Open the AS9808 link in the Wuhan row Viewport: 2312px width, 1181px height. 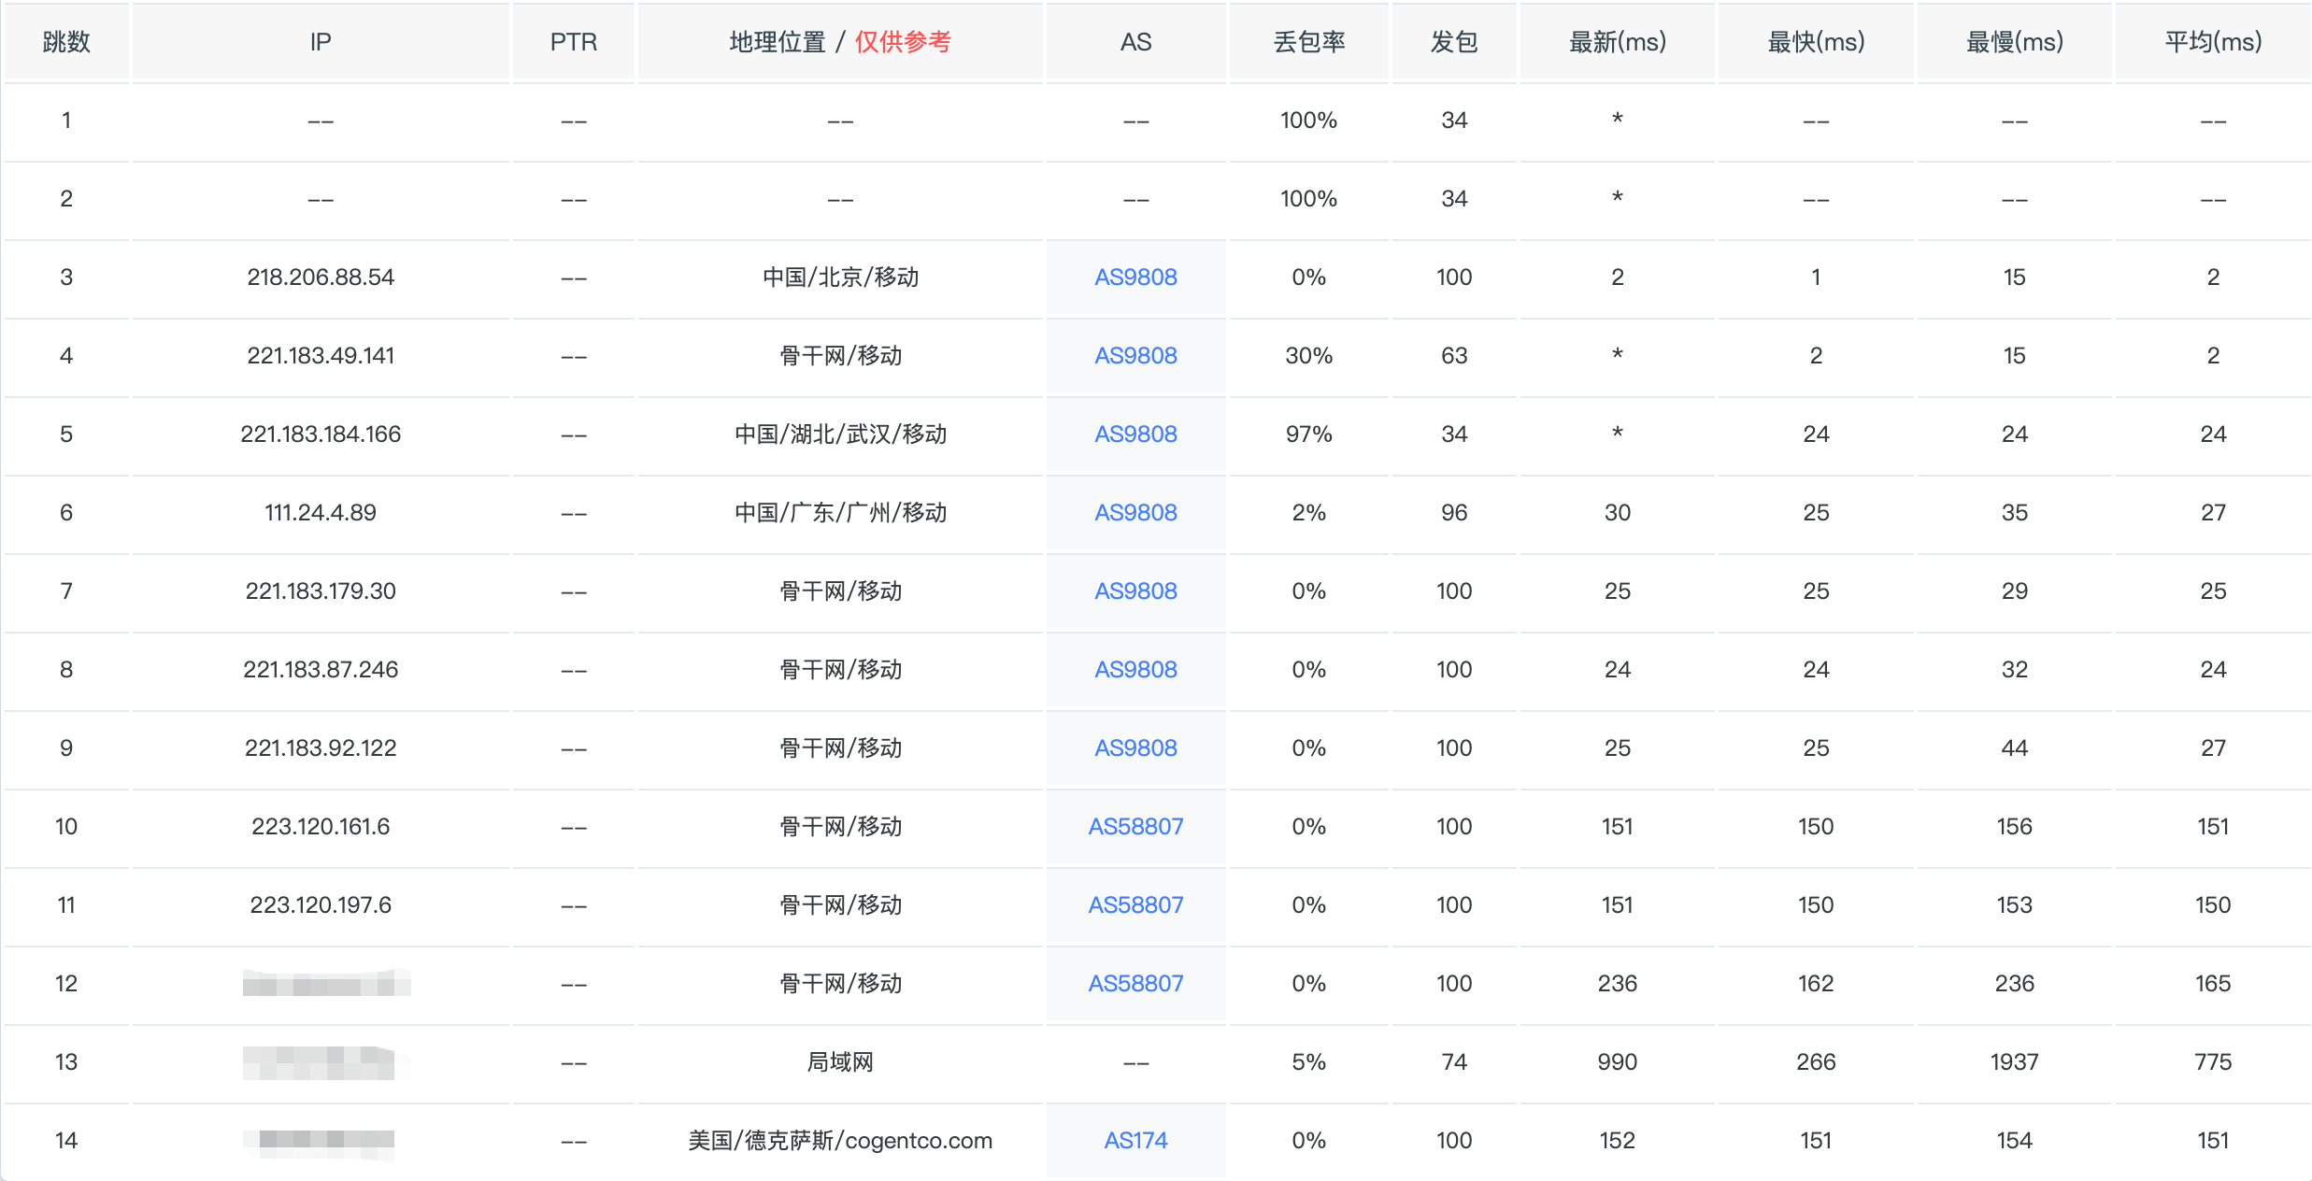pyautogui.click(x=1135, y=434)
